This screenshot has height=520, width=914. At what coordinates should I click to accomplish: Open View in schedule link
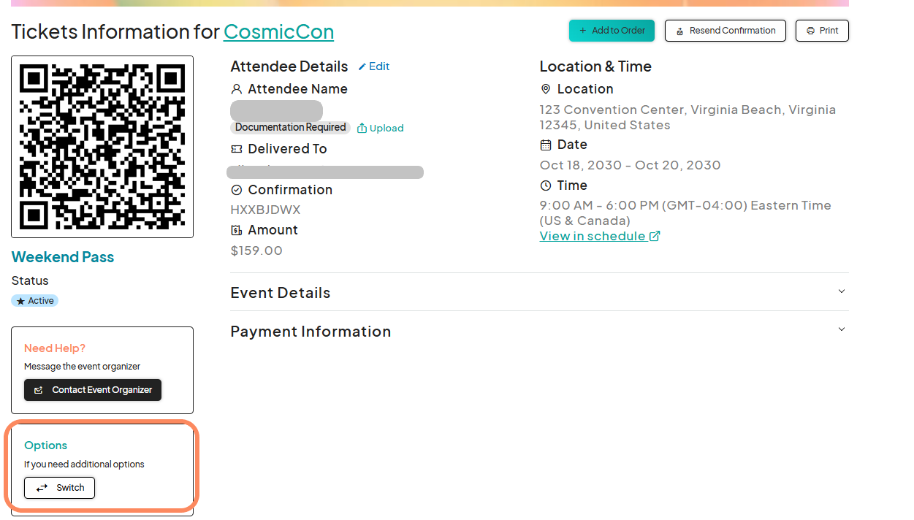coord(600,236)
